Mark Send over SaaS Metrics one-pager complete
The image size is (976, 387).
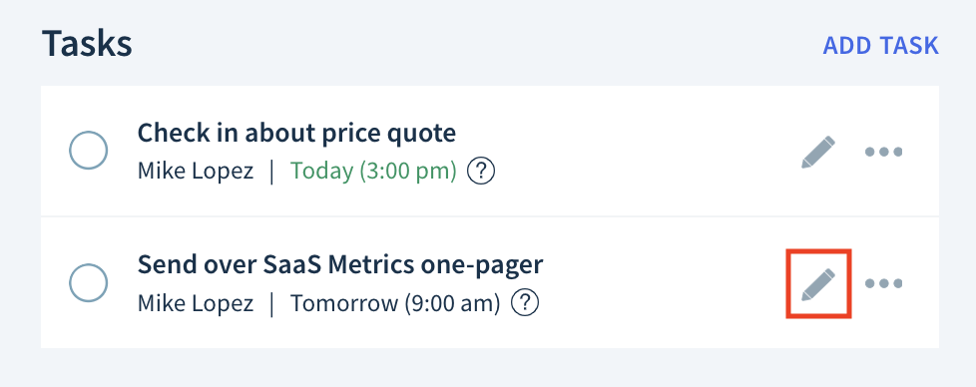89,282
